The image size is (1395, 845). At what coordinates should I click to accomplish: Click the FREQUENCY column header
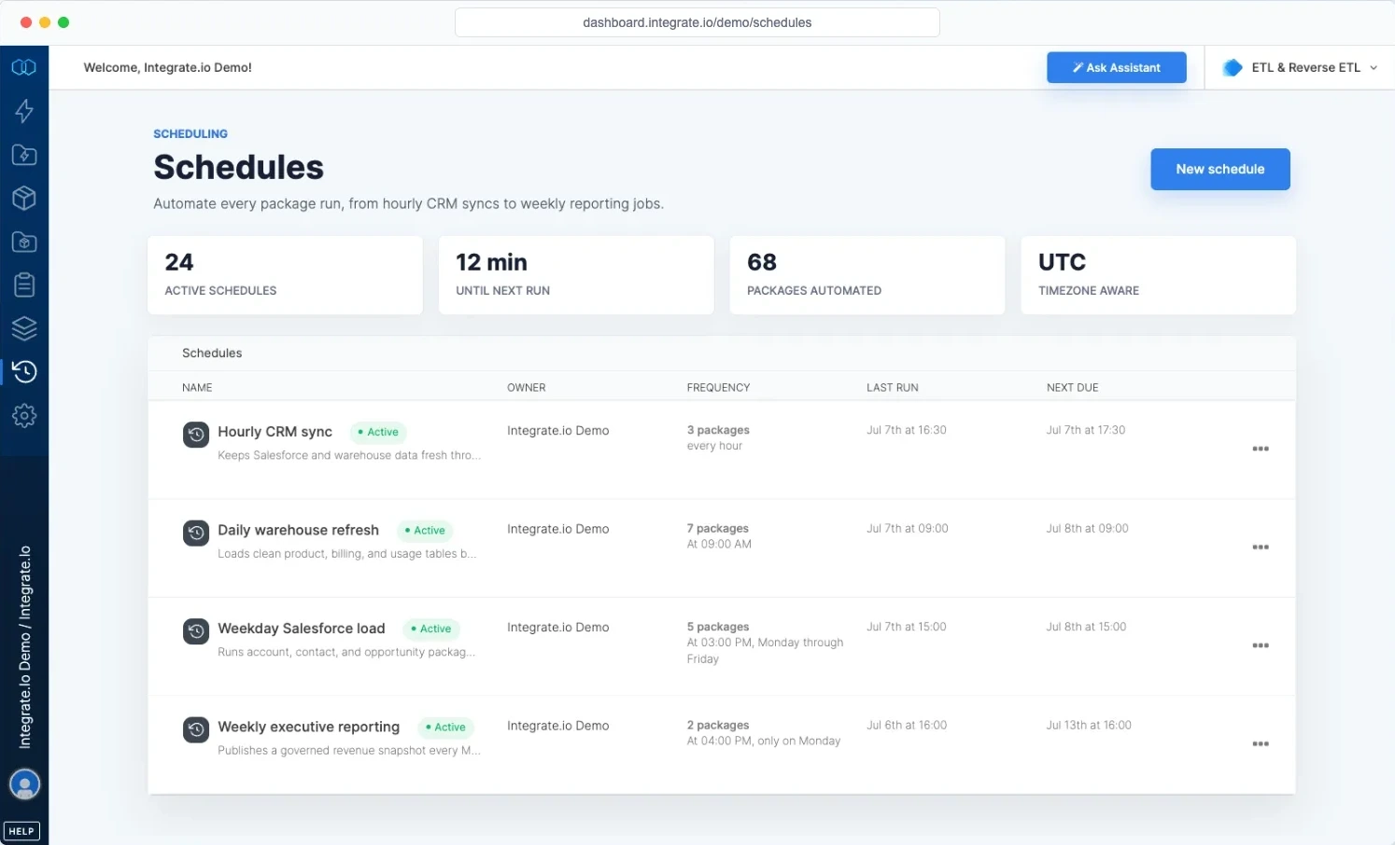click(719, 388)
